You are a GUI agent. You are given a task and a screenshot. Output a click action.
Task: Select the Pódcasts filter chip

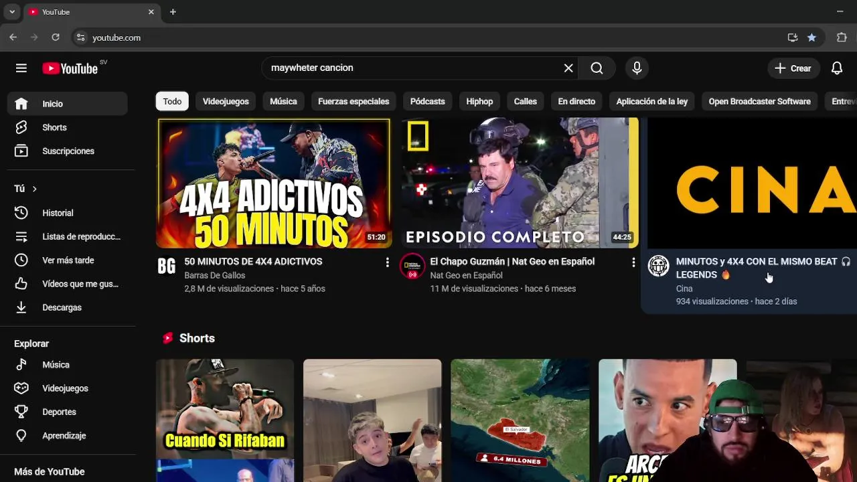click(x=427, y=101)
